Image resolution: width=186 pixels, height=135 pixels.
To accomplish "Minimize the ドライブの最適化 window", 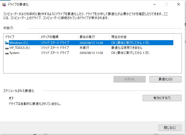I will click(155, 4).
